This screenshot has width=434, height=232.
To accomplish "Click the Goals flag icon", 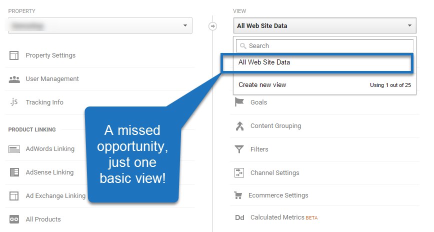I will (x=239, y=102).
